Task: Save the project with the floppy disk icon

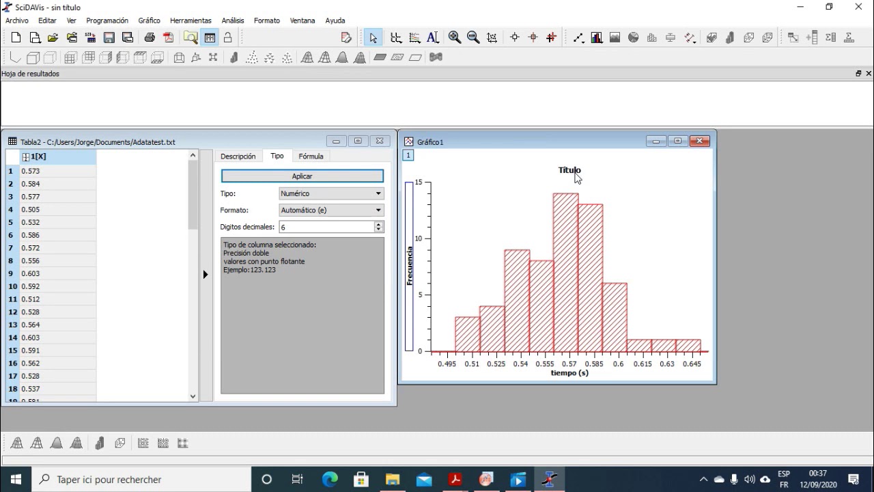Action: tap(109, 38)
